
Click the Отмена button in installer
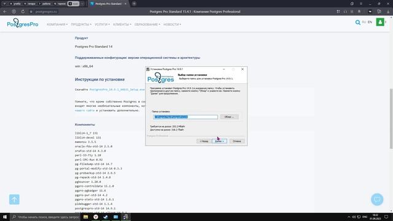pos(237,141)
